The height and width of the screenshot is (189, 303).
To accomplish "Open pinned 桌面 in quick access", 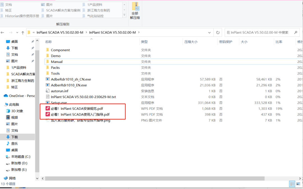I will [14, 42].
